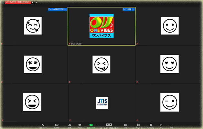This screenshot has width=203, height=129.
Task: Click ミュート解除 (Unmute) on ONE VIBES tile
Action: (127, 9)
